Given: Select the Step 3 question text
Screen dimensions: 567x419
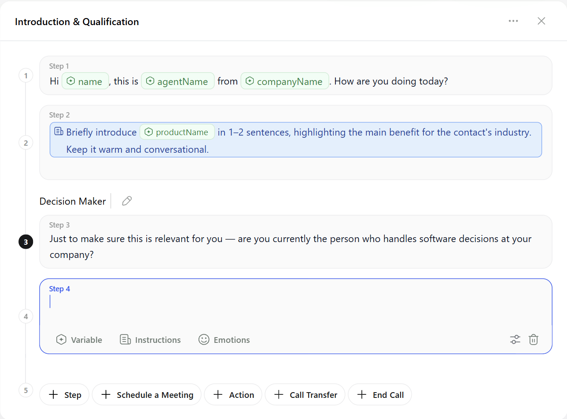Looking at the screenshot, I should [x=291, y=247].
